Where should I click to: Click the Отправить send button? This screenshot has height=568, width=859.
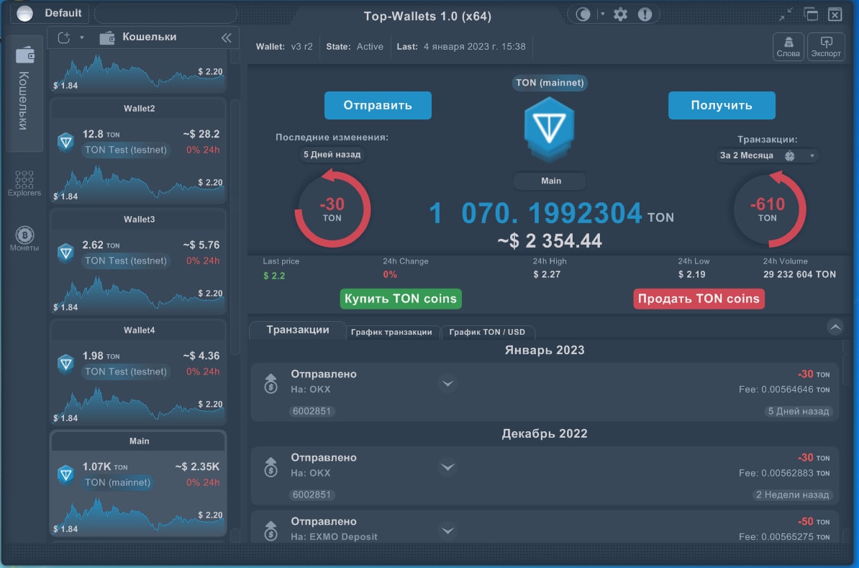point(378,105)
